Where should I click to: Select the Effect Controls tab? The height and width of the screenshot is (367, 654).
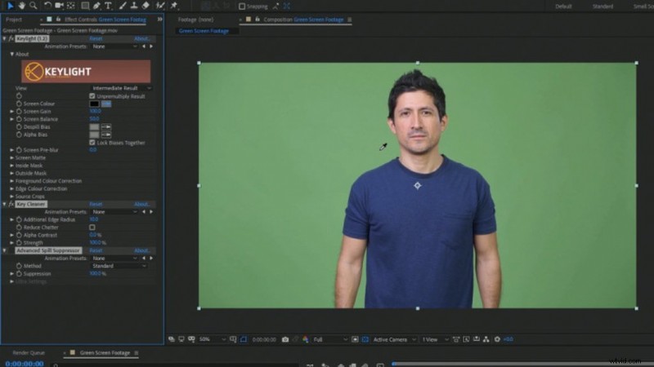tap(105, 20)
